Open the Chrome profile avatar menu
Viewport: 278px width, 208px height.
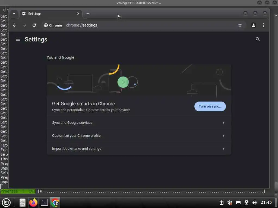click(x=254, y=25)
